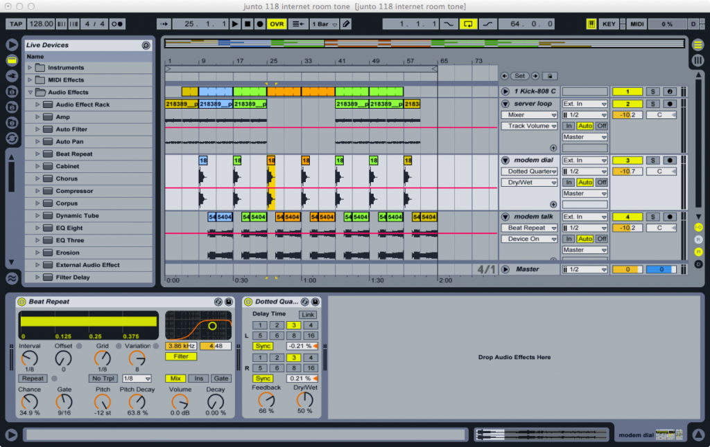Toggle the Back to Arrangement button
Screen dimensions: 710x447
tap(297, 24)
